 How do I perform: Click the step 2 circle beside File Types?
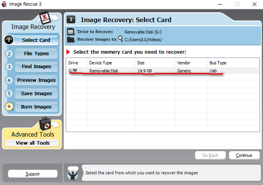click(9, 54)
